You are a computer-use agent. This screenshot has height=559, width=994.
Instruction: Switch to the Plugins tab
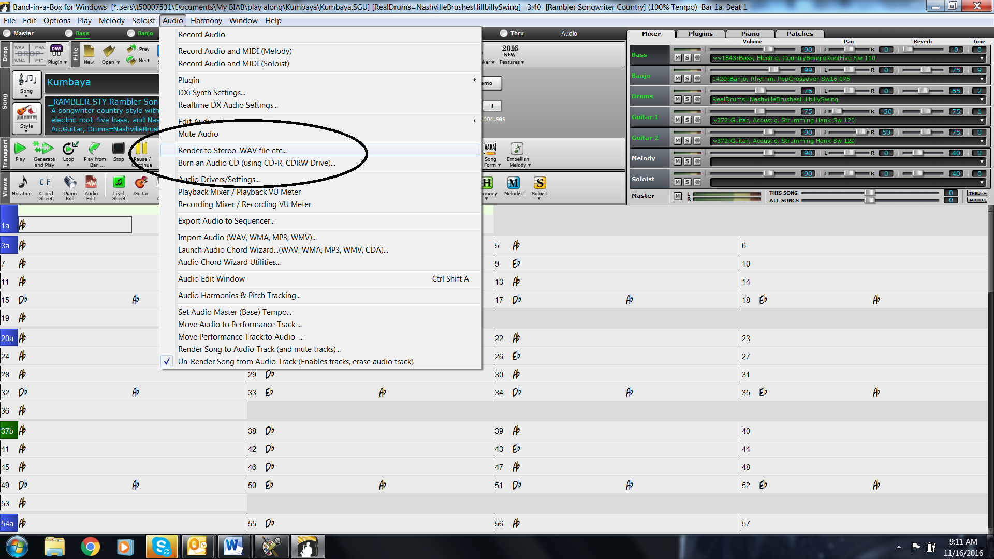[x=700, y=34]
